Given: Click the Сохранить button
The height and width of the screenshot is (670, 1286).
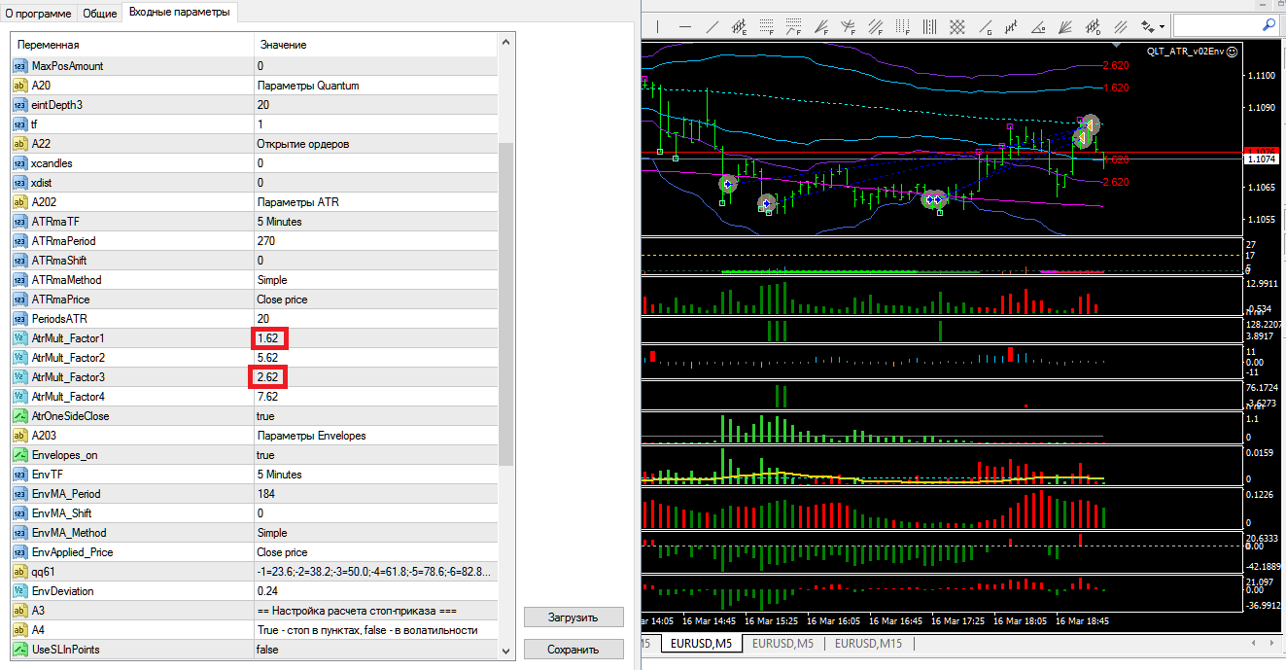Looking at the screenshot, I should (573, 650).
